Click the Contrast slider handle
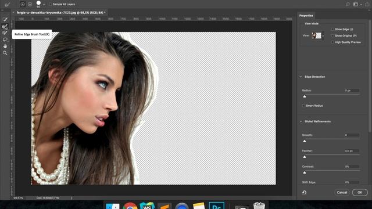The height and width of the screenshot is (209, 372). (x=305, y=172)
